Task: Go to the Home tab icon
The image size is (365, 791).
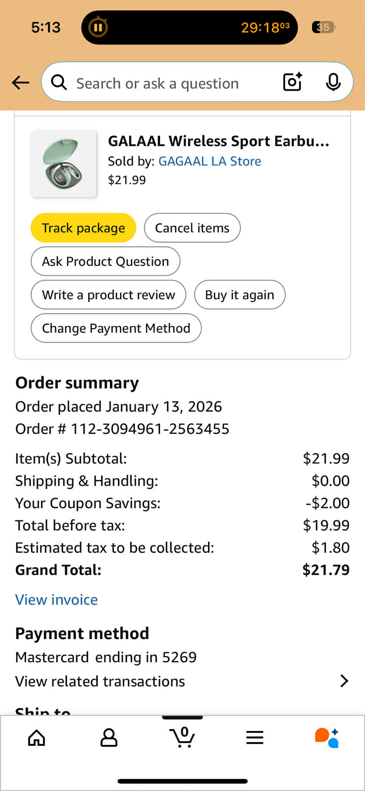Action: [37, 738]
